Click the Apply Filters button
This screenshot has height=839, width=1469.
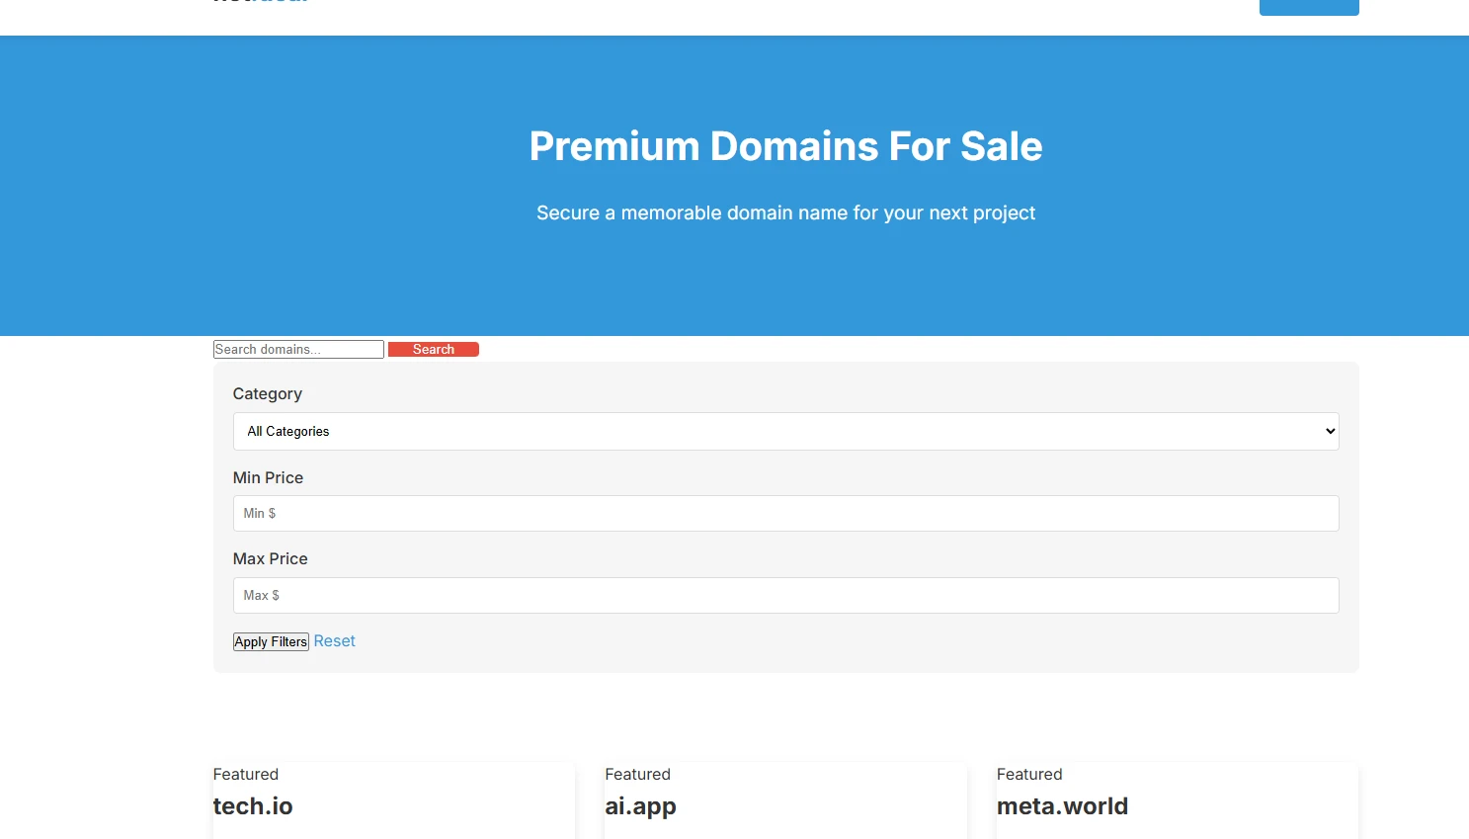(x=271, y=642)
